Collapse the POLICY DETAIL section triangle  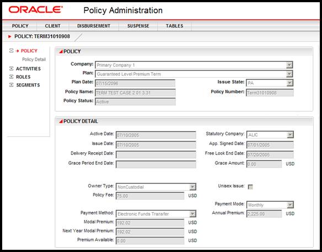[x=61, y=121]
